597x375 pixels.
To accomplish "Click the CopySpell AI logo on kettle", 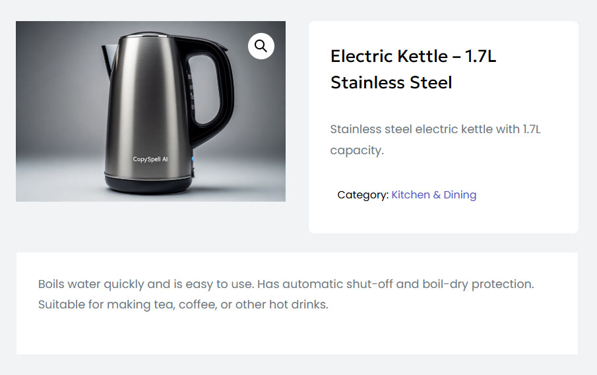I will 150,159.
